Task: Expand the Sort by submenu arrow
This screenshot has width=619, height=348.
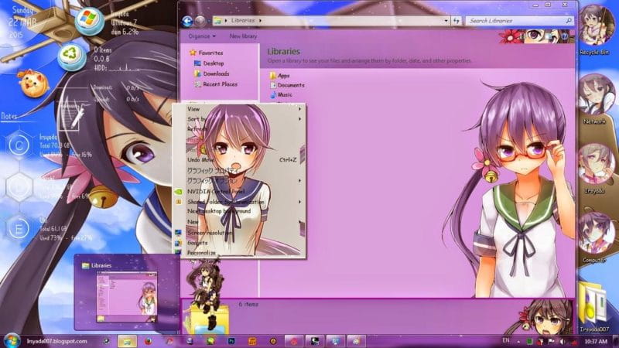Action: click(300, 119)
